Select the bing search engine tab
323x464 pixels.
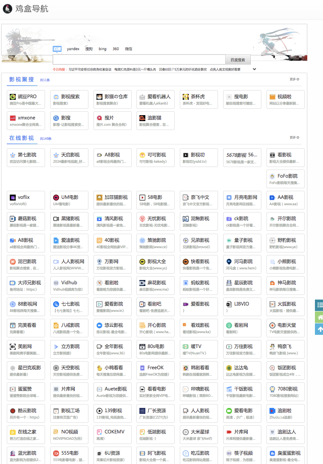click(102, 49)
